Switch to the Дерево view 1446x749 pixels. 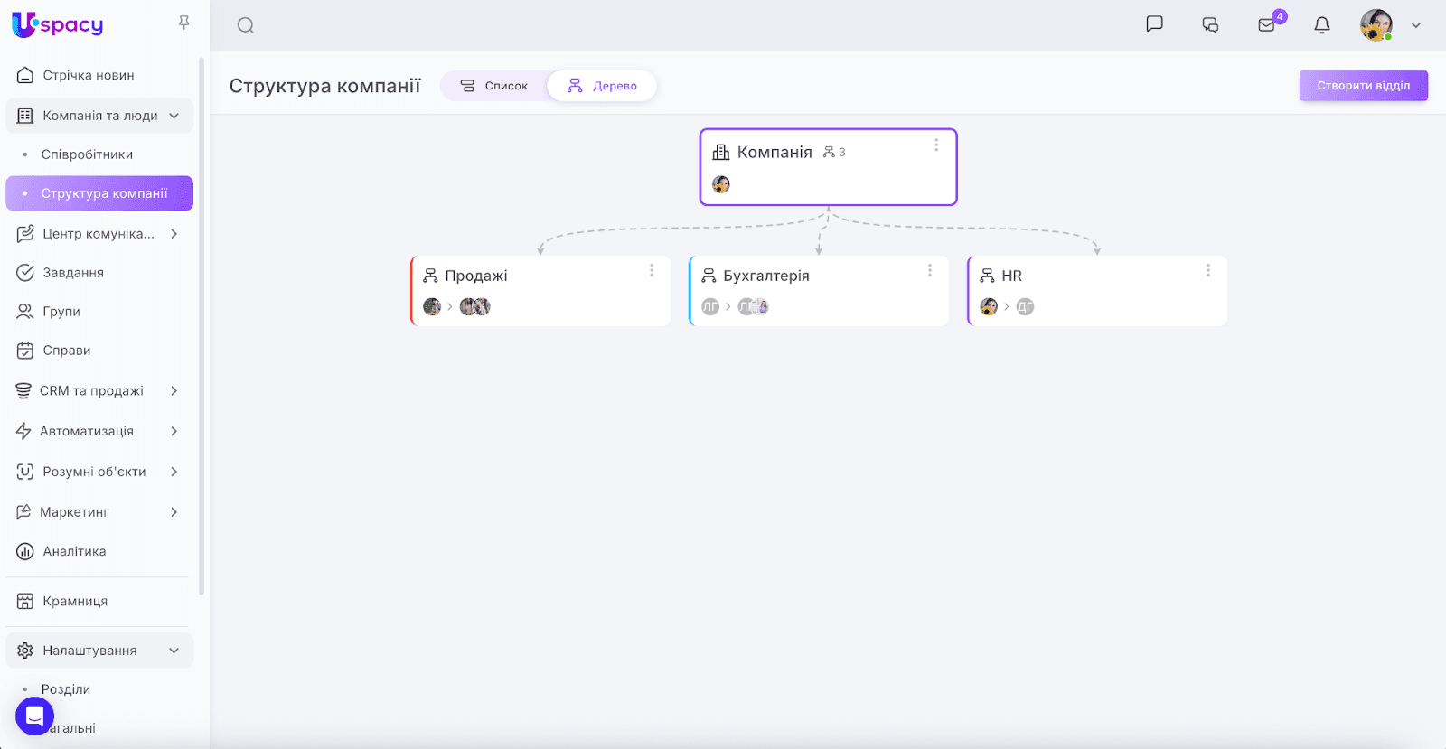602,86
